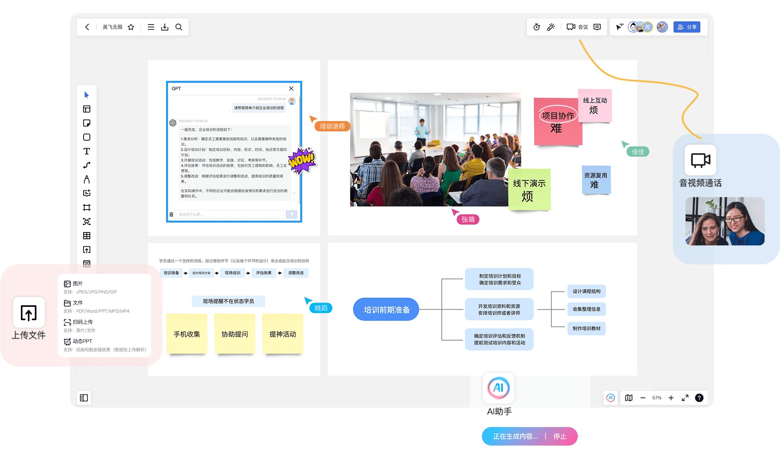Image resolution: width=780 pixels, height=465 pixels.
Task: Click the 57% zoom level
Action: [x=657, y=398]
